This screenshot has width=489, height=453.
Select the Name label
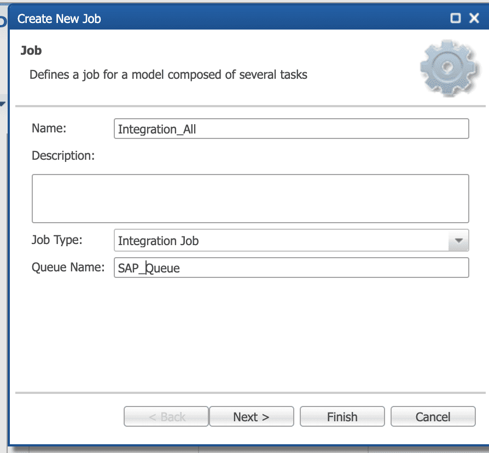tap(49, 128)
